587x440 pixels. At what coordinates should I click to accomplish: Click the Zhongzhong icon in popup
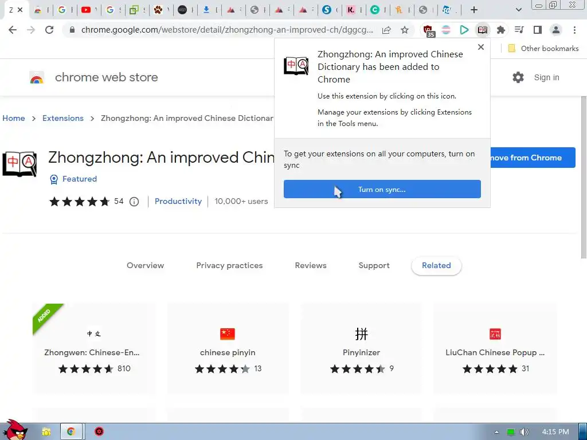click(x=296, y=66)
